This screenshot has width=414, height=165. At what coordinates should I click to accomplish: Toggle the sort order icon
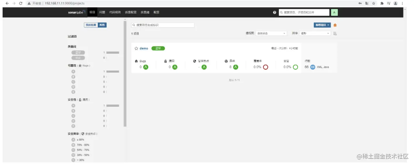click(x=335, y=33)
